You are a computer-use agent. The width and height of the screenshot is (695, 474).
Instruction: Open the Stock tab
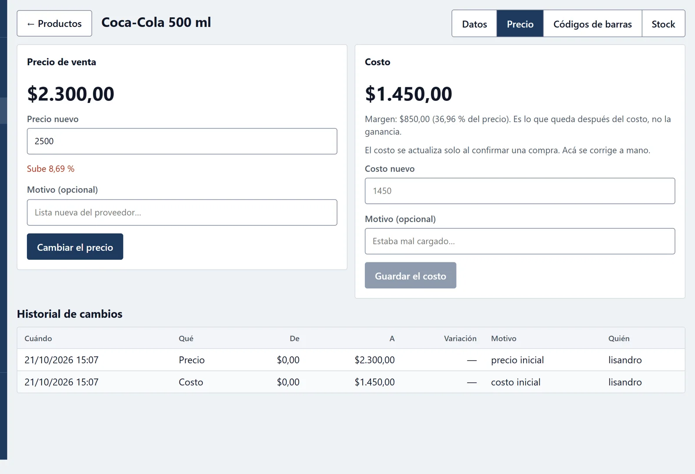pyautogui.click(x=663, y=24)
